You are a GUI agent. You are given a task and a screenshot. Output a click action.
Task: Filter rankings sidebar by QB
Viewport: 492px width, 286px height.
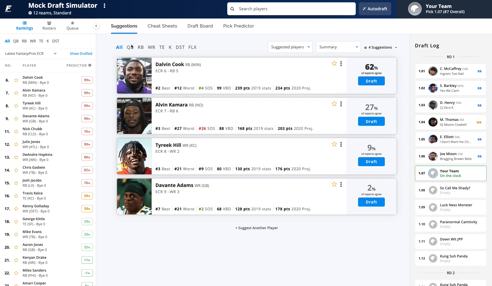pyautogui.click(x=16, y=41)
